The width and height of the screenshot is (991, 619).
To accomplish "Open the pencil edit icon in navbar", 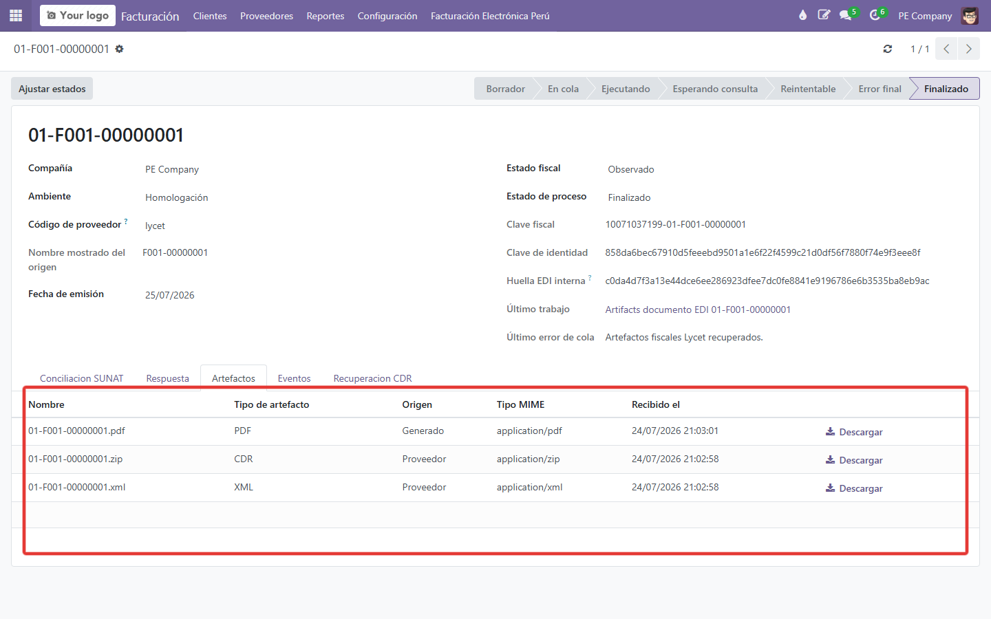I will (824, 15).
